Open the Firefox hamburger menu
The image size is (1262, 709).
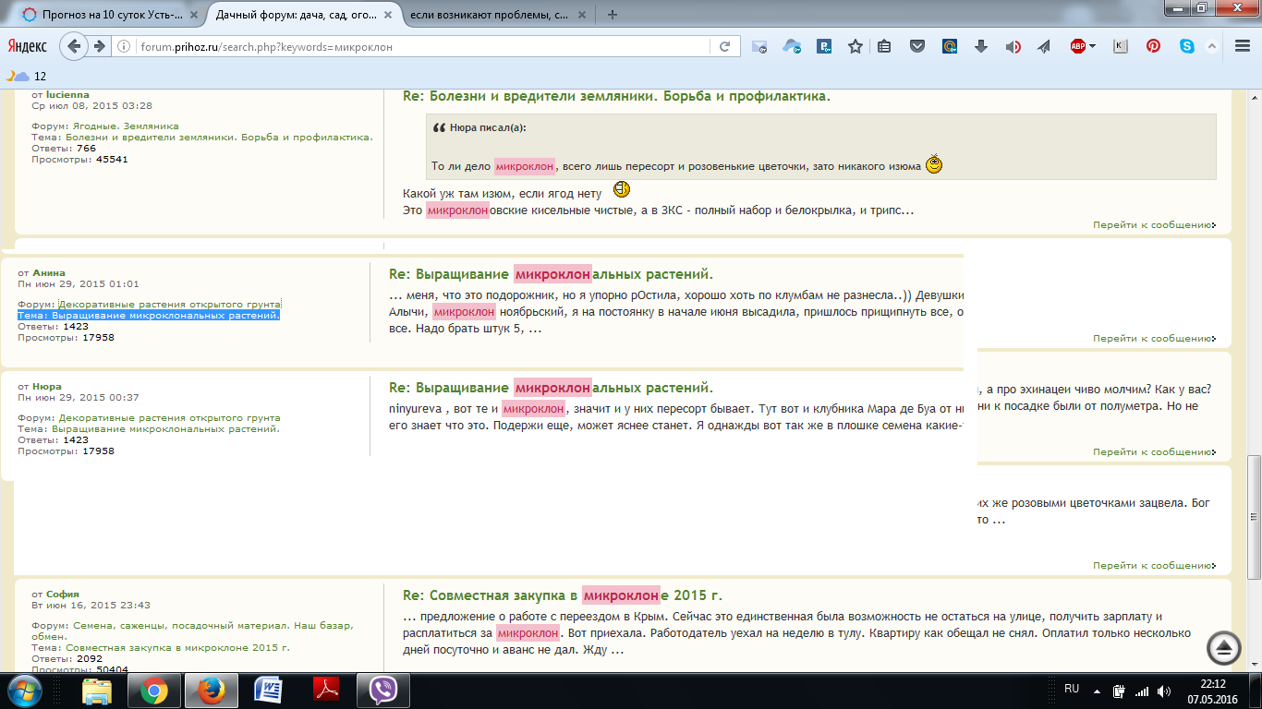[1241, 46]
